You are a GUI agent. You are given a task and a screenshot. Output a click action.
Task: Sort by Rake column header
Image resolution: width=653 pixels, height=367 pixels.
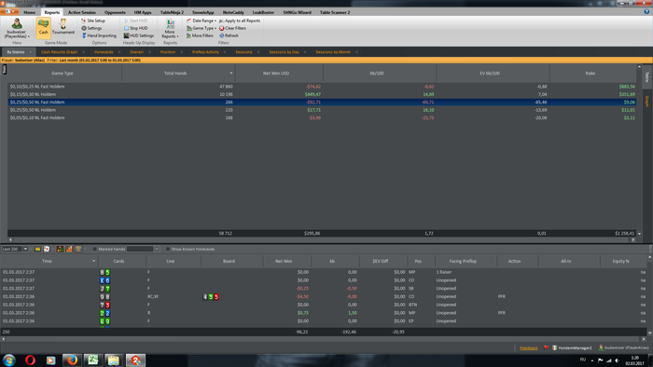point(592,74)
